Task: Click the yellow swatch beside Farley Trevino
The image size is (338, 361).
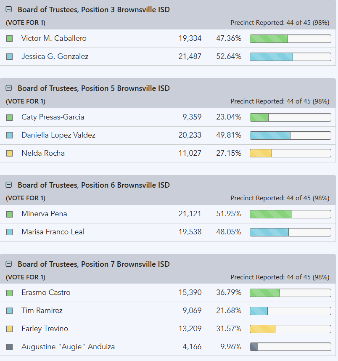Action: coord(9,329)
